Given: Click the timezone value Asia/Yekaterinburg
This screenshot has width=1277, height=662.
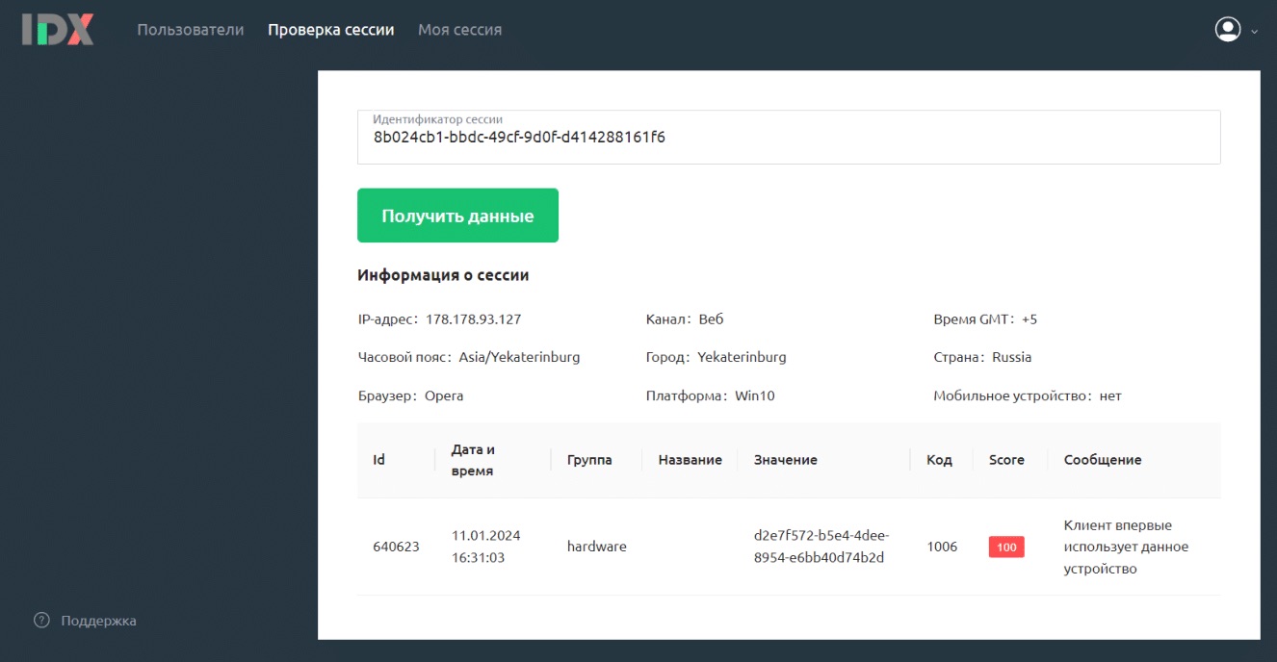Looking at the screenshot, I should pyautogui.click(x=519, y=357).
